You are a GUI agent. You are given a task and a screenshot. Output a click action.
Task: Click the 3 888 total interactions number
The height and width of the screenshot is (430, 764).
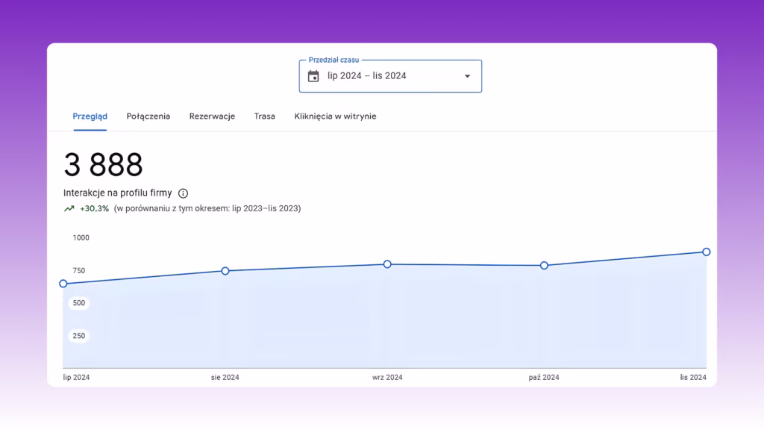(x=103, y=165)
